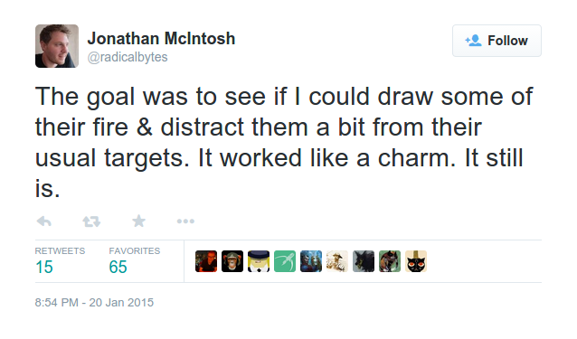
Task: Open the three-dots more options menu
Action: tap(185, 221)
